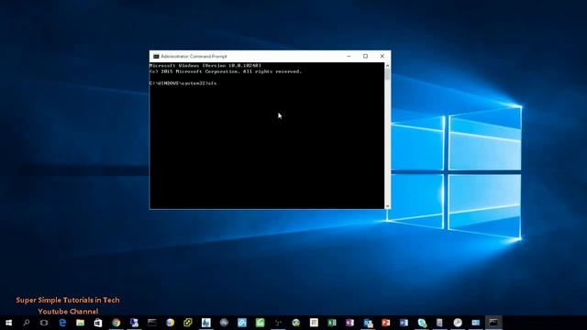Open taskbar search magnifier
This screenshot has width=587, height=330.
pos(27,323)
